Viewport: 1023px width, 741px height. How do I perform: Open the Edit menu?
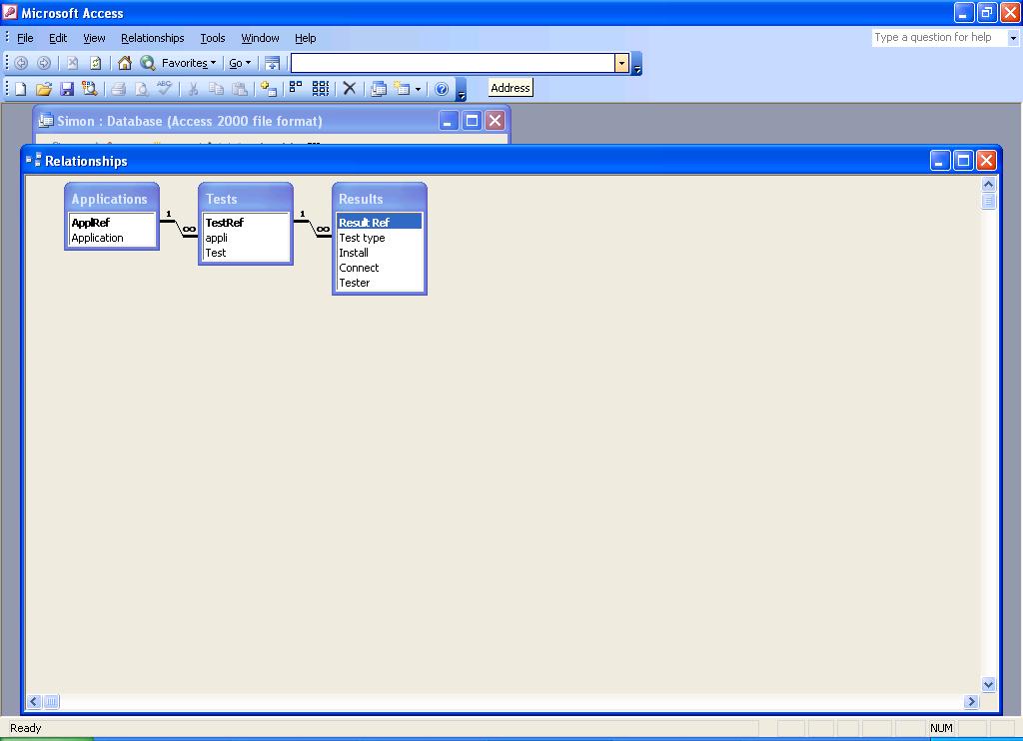click(x=58, y=39)
